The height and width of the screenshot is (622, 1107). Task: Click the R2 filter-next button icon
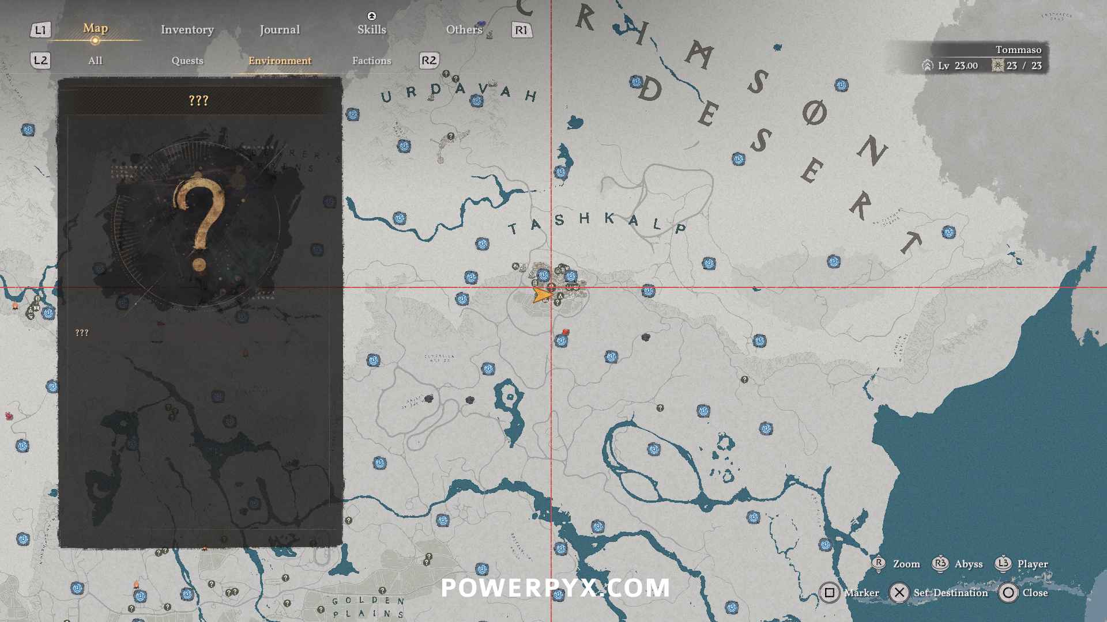tap(429, 60)
